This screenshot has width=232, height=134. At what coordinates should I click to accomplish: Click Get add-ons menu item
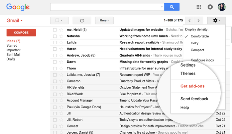(192, 86)
